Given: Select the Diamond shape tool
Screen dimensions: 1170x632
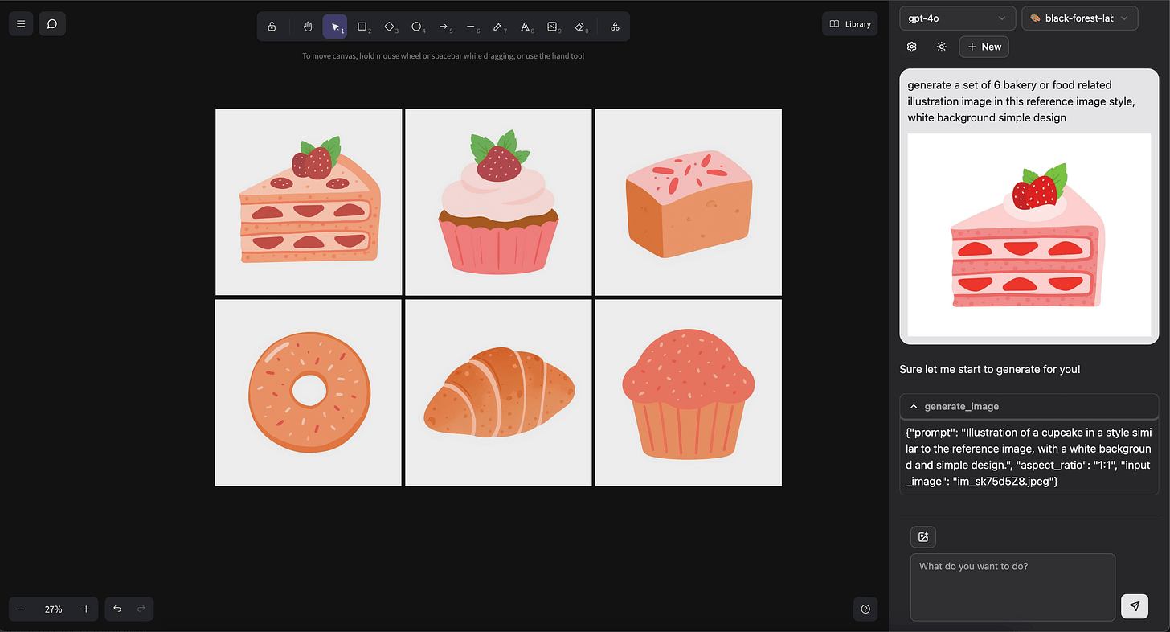Looking at the screenshot, I should click(x=390, y=26).
